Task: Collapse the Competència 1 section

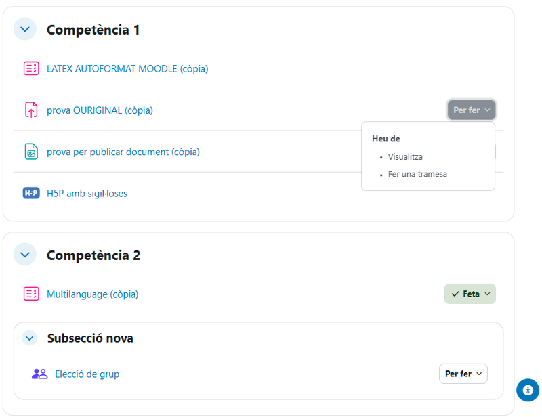Action: (x=25, y=29)
